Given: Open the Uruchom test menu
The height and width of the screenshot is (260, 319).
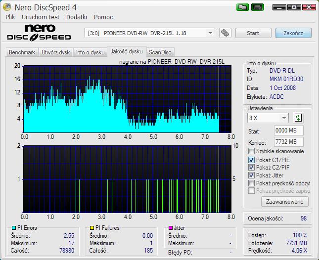Looking at the screenshot, I should click(x=41, y=17).
